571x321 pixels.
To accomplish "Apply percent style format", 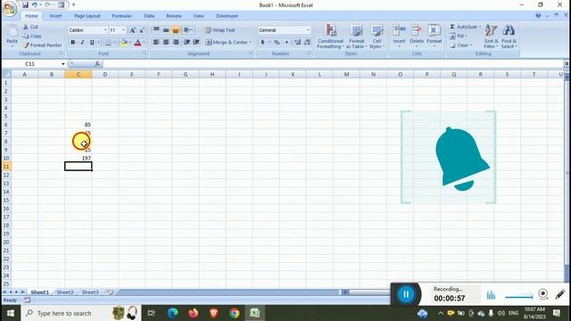I will pos(277,42).
